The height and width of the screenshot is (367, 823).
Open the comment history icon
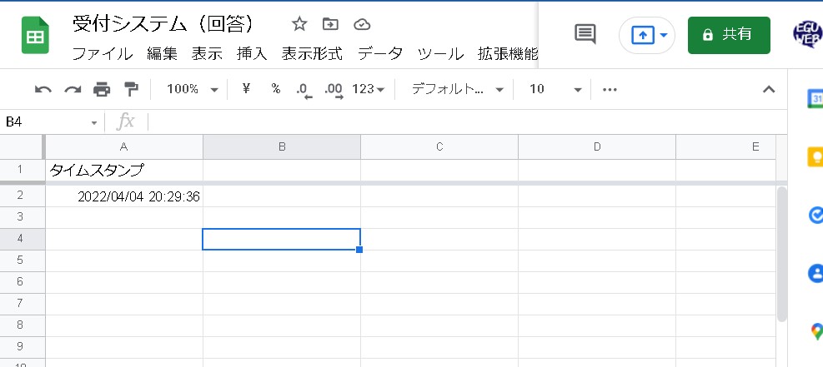tap(585, 34)
